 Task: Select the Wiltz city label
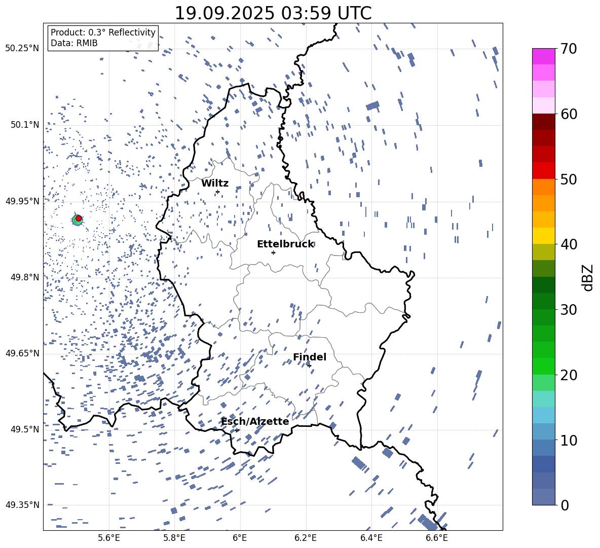pyautogui.click(x=215, y=184)
